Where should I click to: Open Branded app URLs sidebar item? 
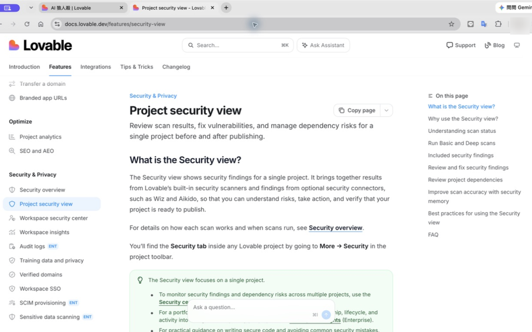[x=52, y=98]
